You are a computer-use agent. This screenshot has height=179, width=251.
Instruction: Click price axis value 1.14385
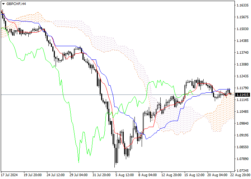[242, 41]
